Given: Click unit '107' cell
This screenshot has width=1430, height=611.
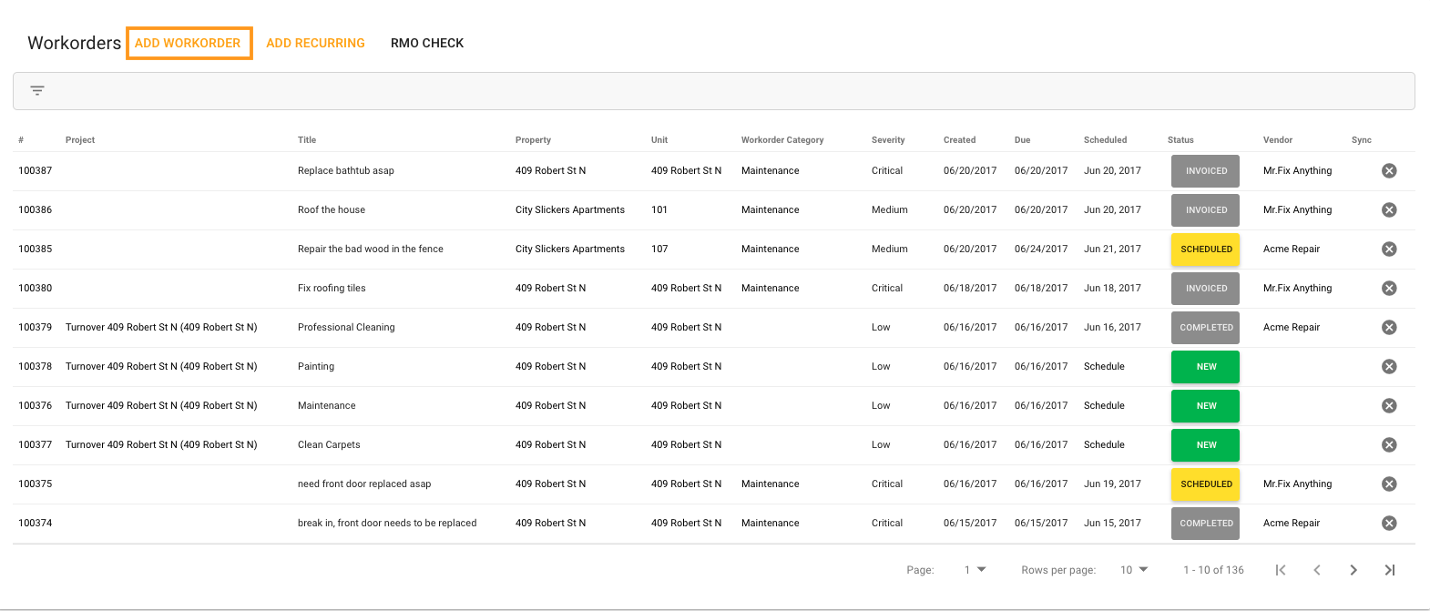Looking at the screenshot, I should pyautogui.click(x=659, y=249).
